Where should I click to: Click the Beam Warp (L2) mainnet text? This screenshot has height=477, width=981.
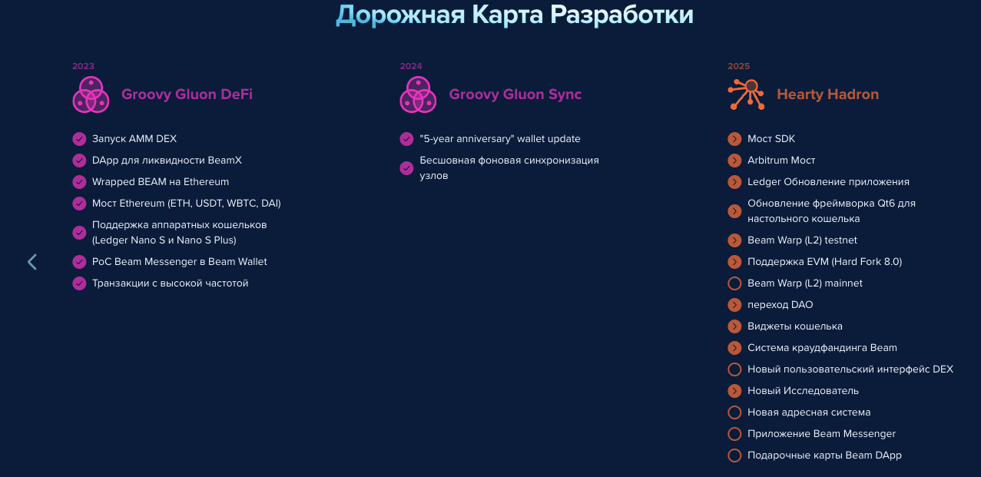pos(805,283)
